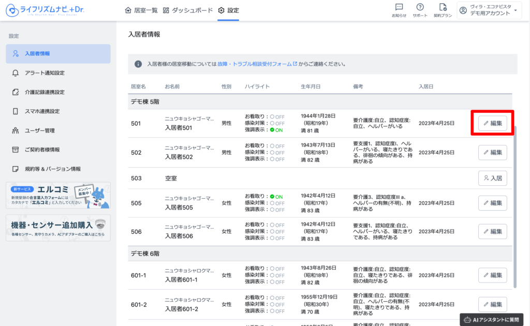Switch to the 居室一覧 tab
This screenshot has height=326, width=530.
pos(141,10)
